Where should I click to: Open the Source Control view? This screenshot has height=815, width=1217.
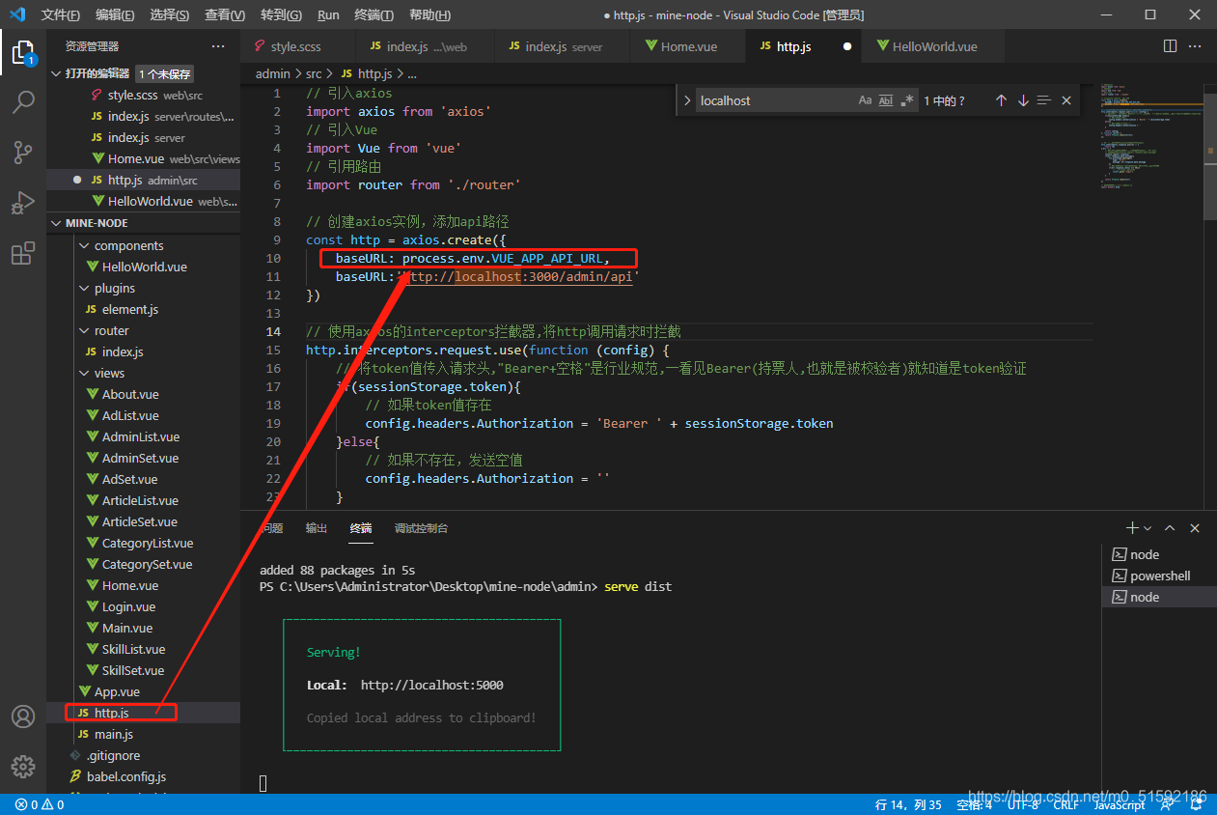[x=23, y=152]
